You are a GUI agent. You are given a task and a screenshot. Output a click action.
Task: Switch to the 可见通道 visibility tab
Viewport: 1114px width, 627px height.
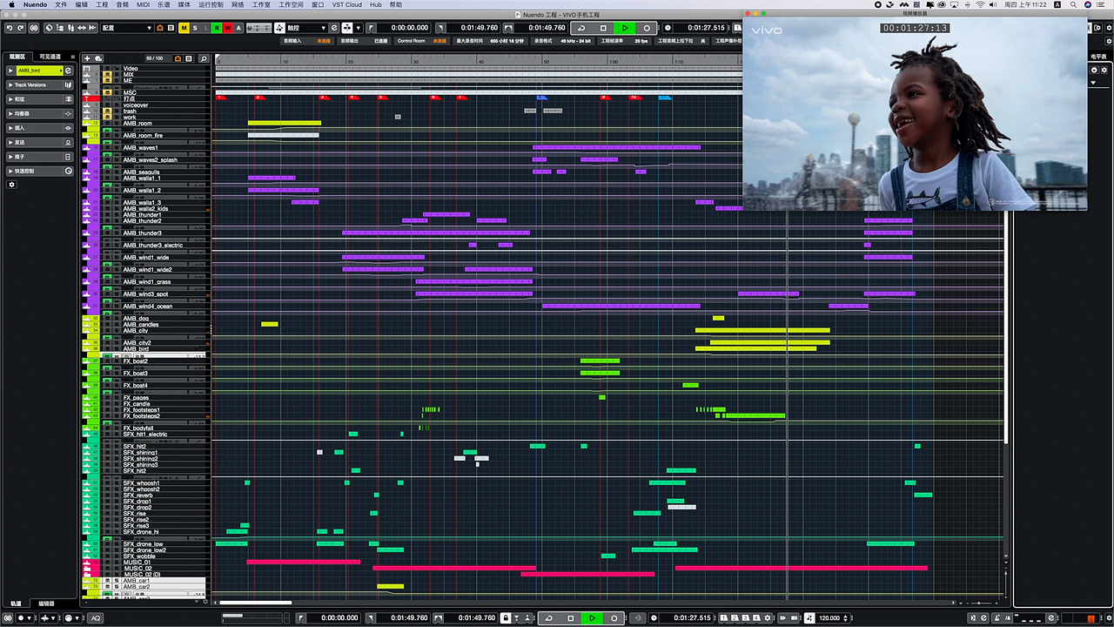[x=50, y=57]
